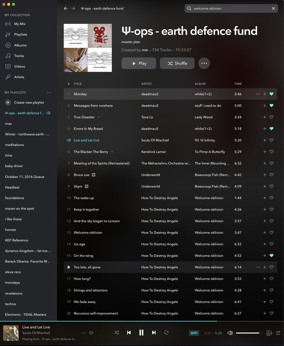Toggle repeat in the player bar
Viewport: 284px width, 346px height.
click(x=166, y=332)
